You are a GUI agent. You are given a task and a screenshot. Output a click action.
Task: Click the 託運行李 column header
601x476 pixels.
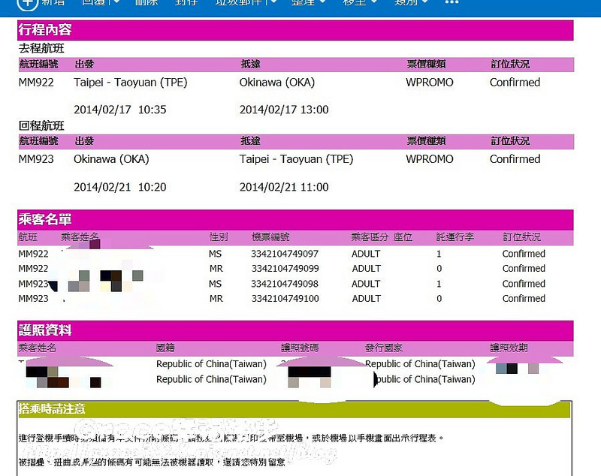[455, 237]
